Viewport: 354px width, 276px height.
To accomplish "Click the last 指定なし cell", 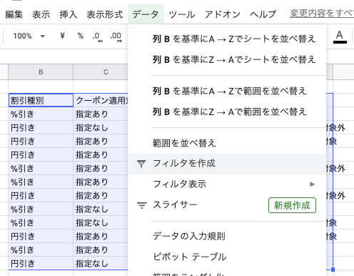I will click(x=101, y=263).
